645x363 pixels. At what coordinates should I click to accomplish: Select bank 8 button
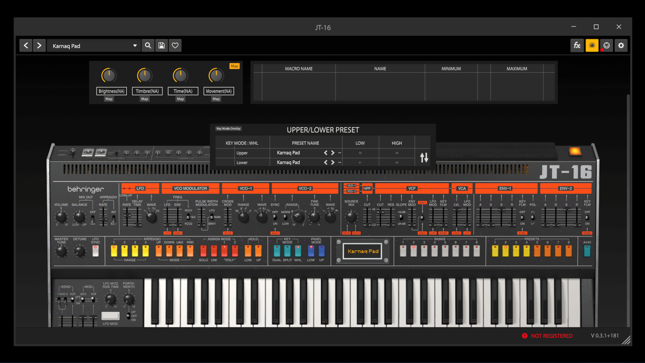click(476, 251)
